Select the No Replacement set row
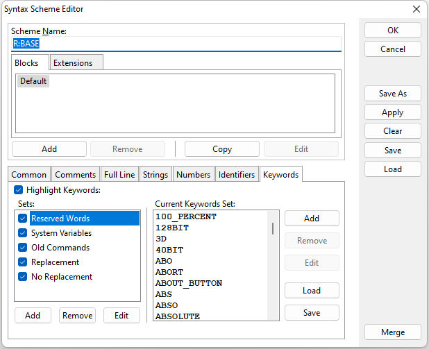 (x=85, y=277)
